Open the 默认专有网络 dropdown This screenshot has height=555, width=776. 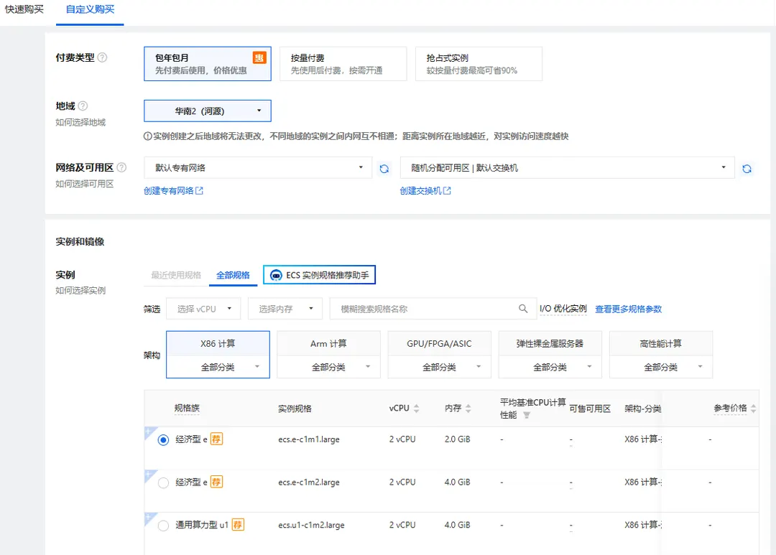pos(258,168)
